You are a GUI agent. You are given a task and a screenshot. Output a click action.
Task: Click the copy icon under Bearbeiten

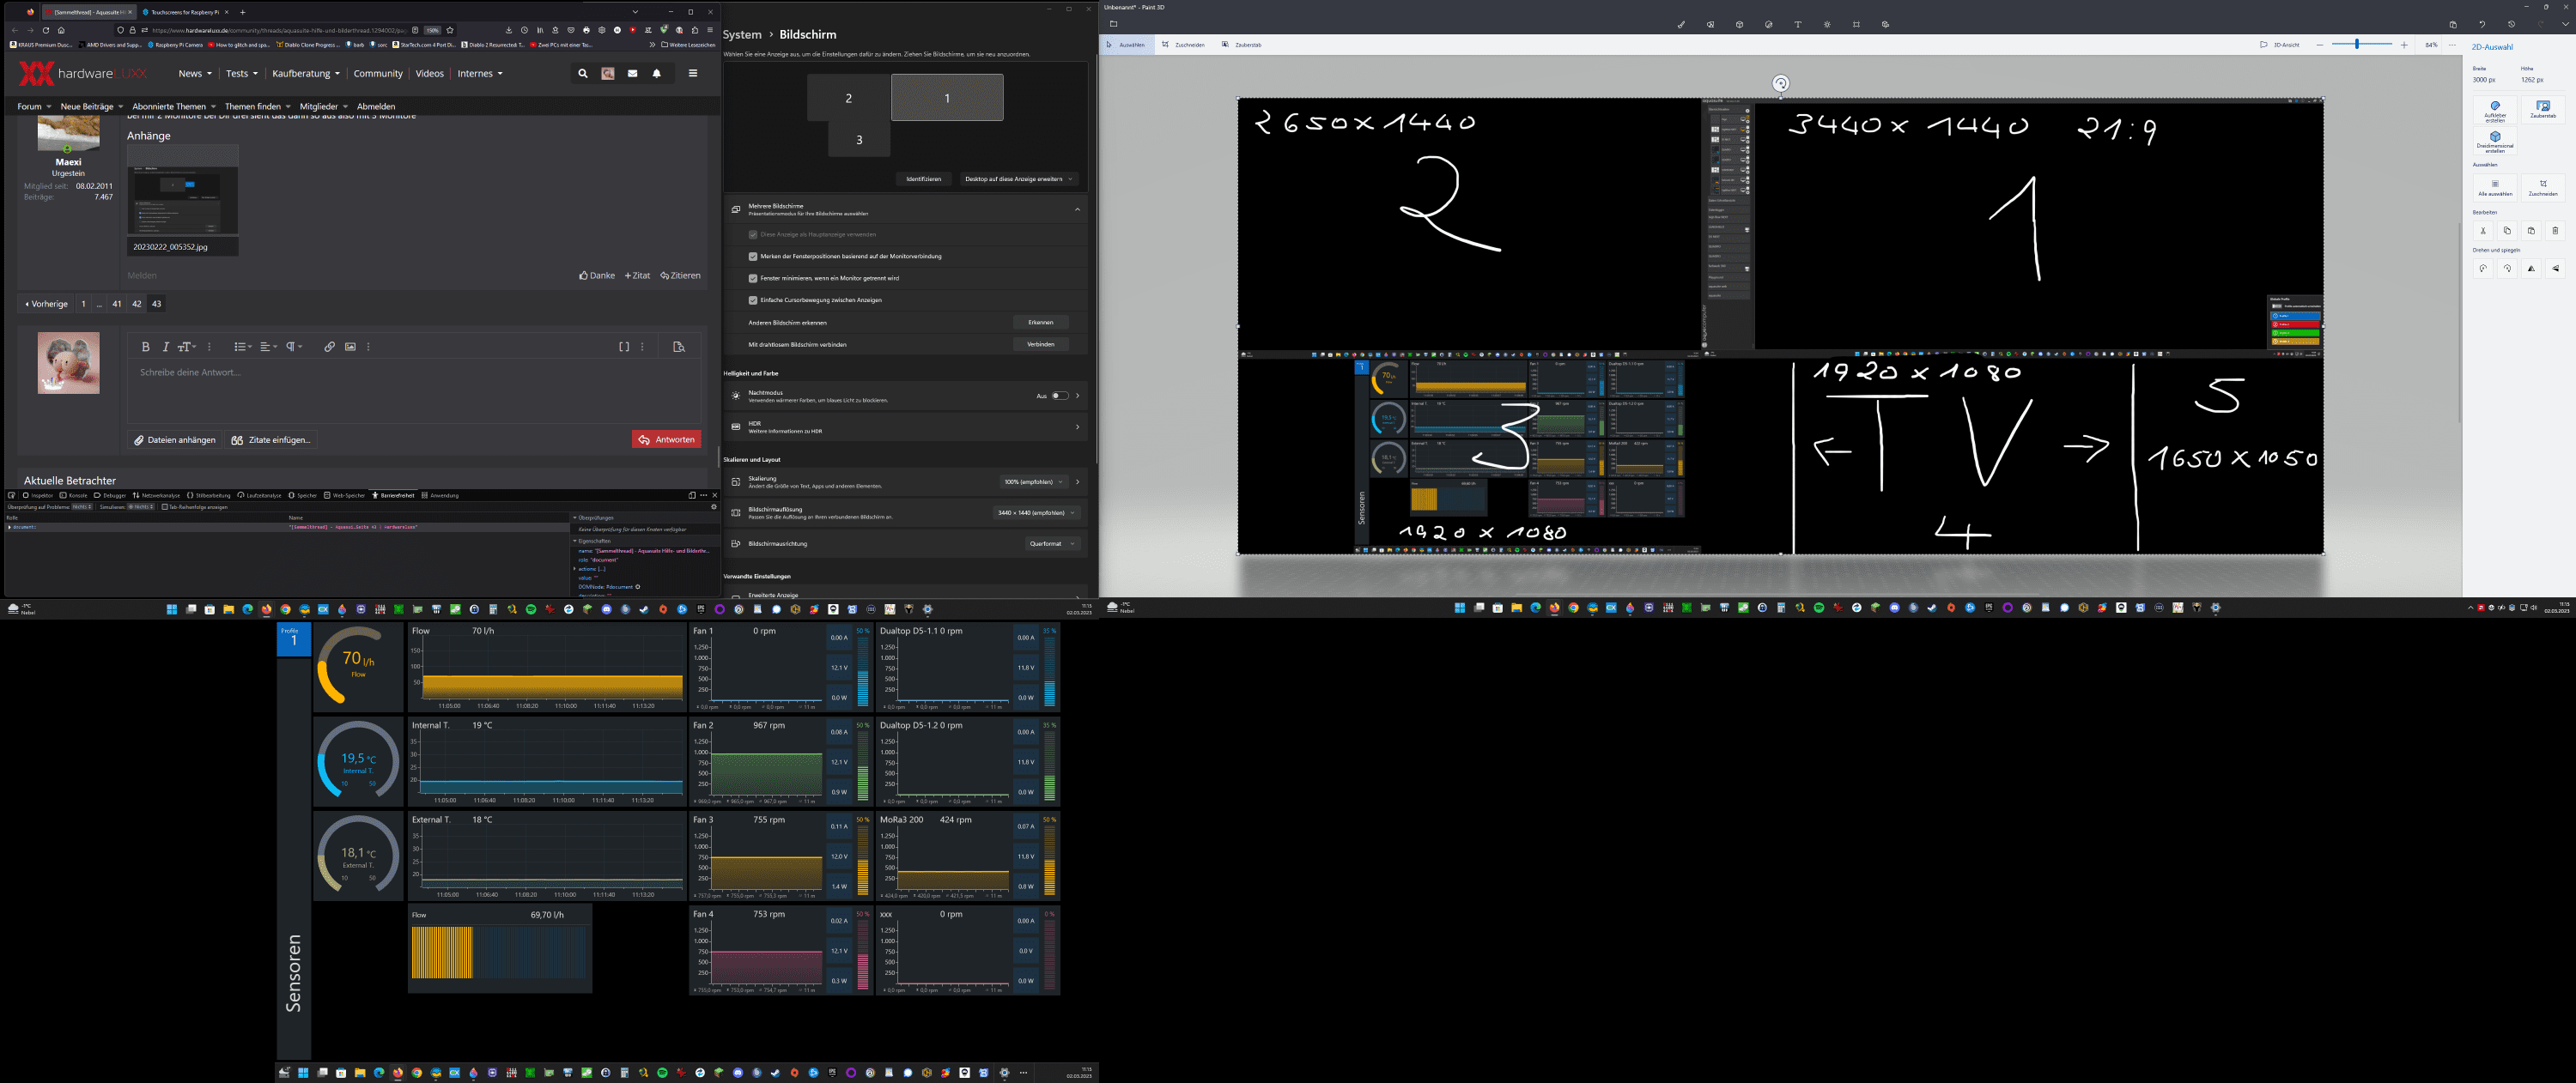click(2507, 231)
